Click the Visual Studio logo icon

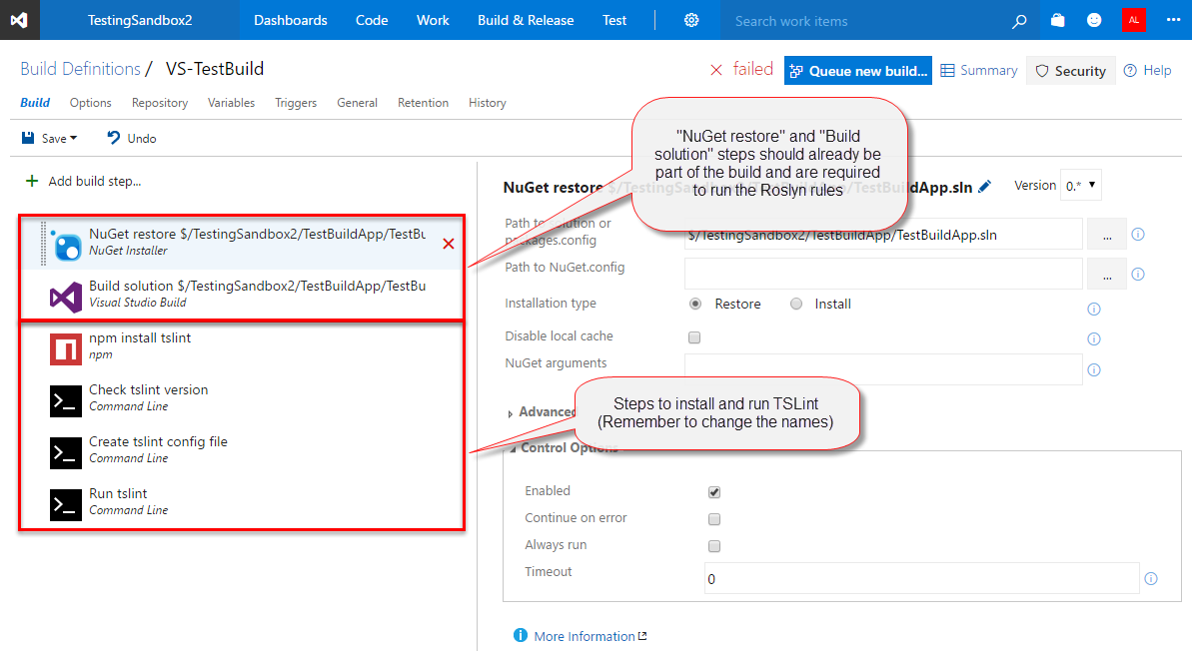(20, 20)
